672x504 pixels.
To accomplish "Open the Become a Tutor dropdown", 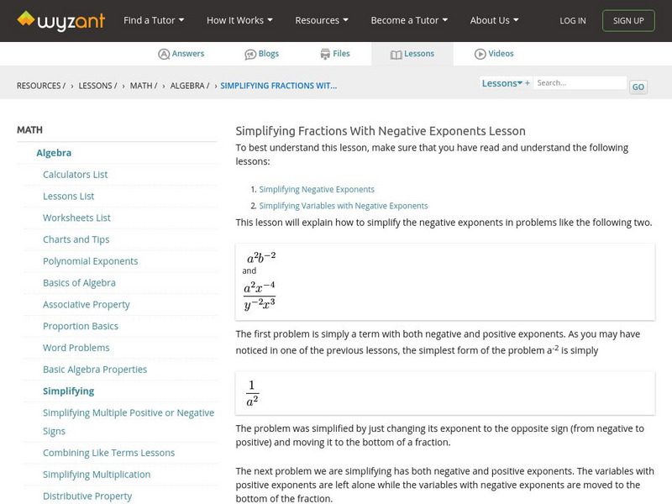I will pyautogui.click(x=409, y=20).
